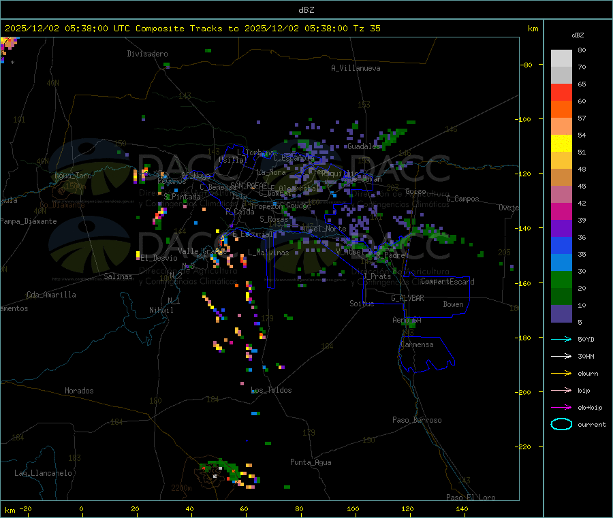
Task: Click the G_ALVEAR place label
Action: (407, 298)
